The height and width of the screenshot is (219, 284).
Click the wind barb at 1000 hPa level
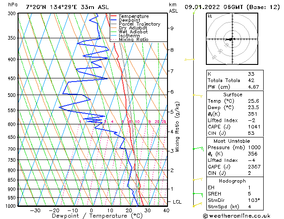(197, 205)
